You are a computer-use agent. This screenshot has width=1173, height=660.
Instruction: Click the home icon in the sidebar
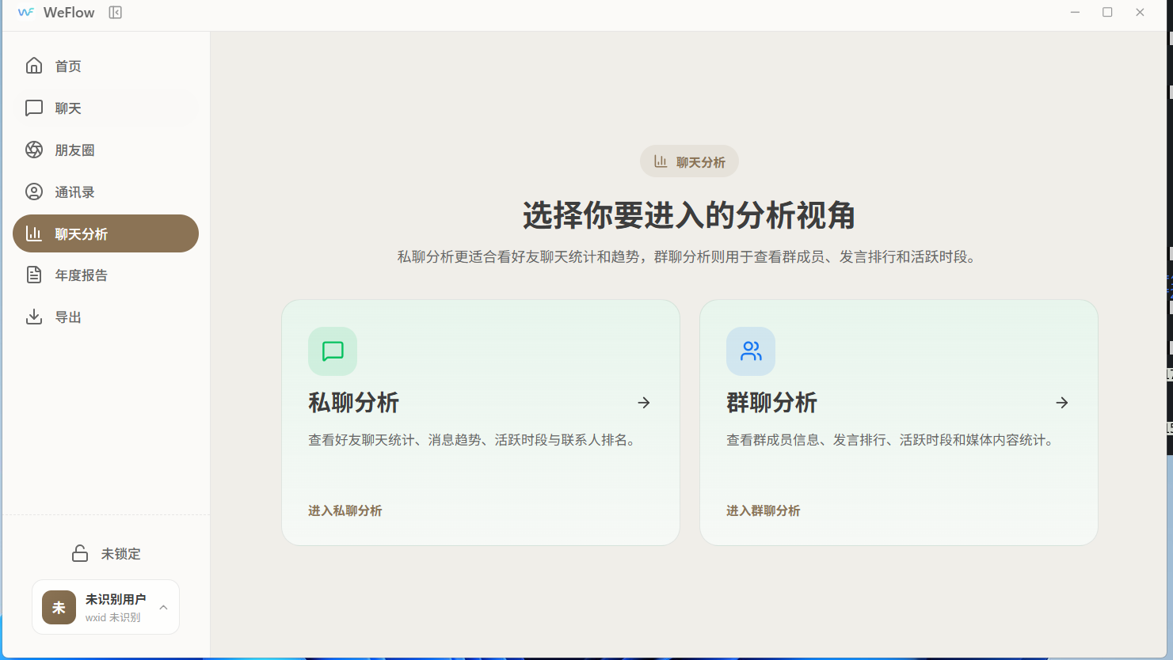point(34,66)
